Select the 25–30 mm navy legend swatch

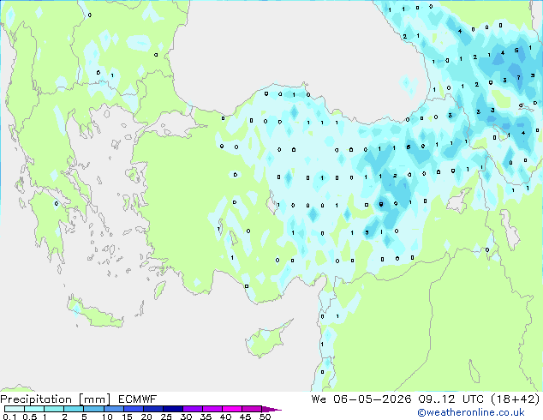(172, 409)
